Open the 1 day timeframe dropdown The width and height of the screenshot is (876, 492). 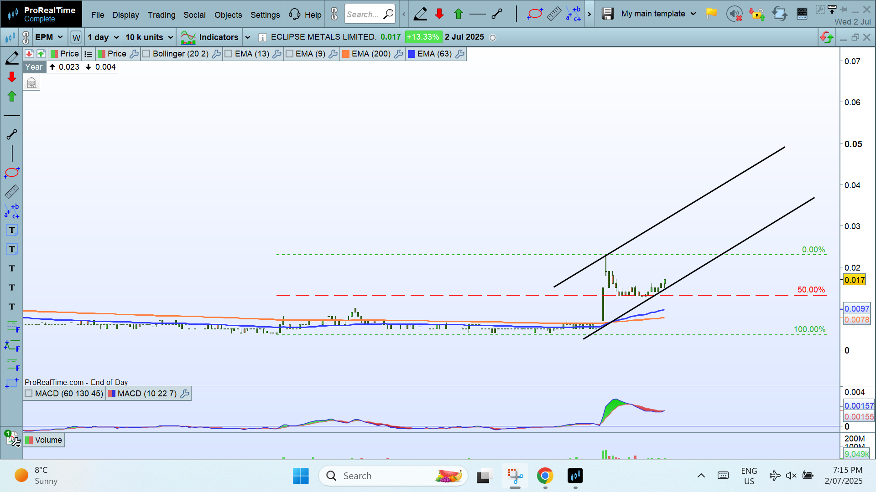pos(104,37)
